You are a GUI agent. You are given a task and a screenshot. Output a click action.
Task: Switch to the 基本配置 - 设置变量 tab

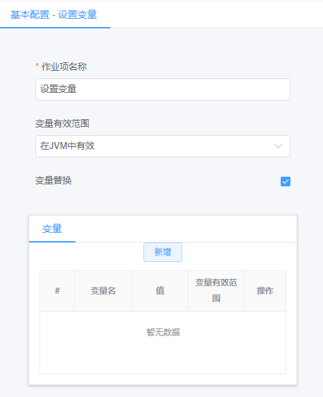(x=53, y=15)
